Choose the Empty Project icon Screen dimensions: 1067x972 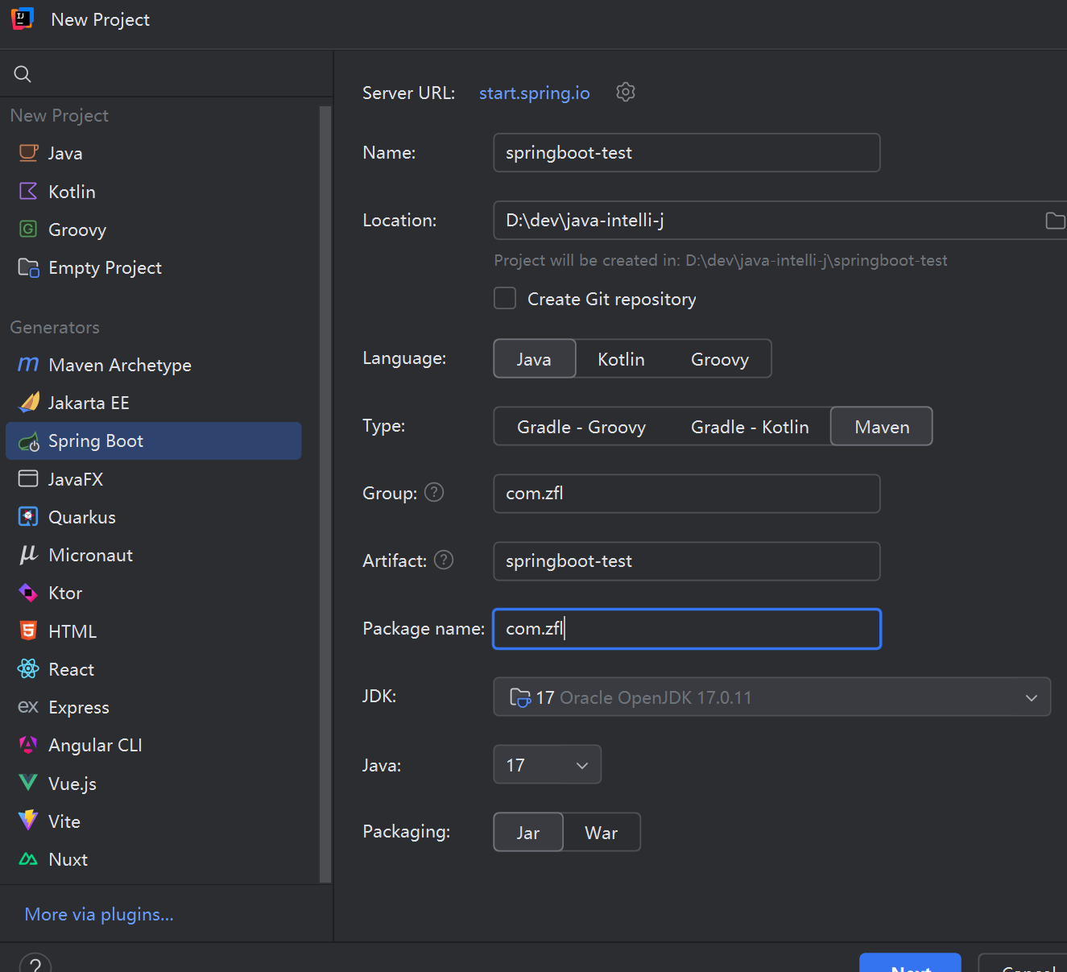coord(28,267)
